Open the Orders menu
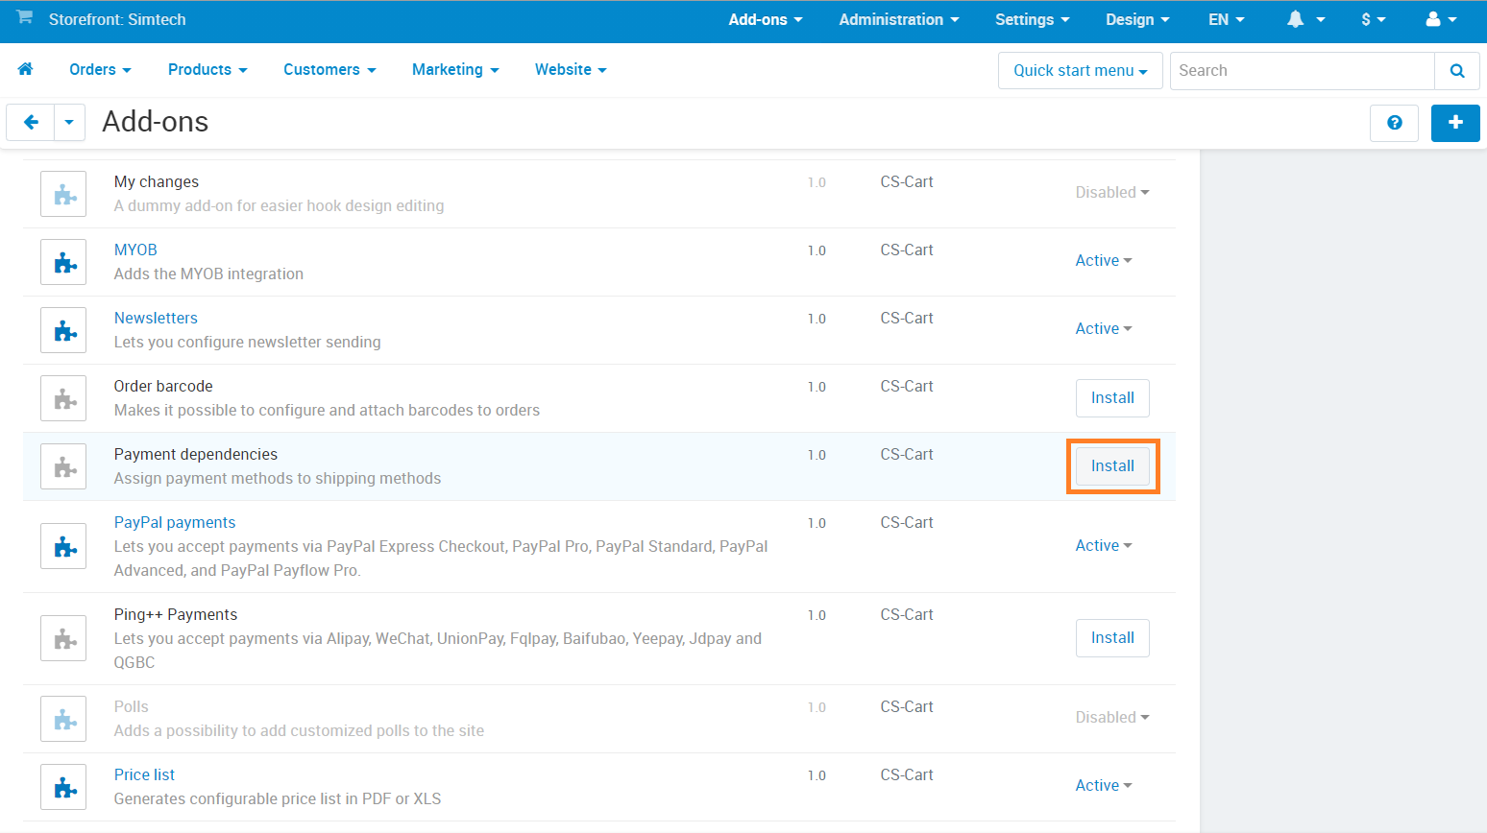 tap(100, 70)
